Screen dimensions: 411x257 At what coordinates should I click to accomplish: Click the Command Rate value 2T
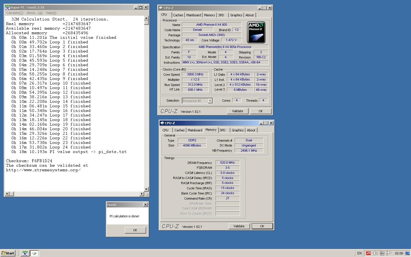pyautogui.click(x=227, y=198)
